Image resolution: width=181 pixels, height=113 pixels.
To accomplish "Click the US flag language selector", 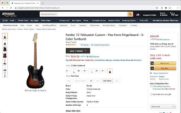I will [138, 14].
